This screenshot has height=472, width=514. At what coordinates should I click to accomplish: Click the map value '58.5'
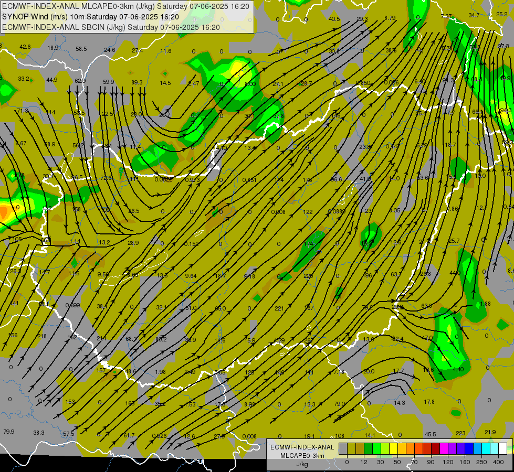coord(81,49)
